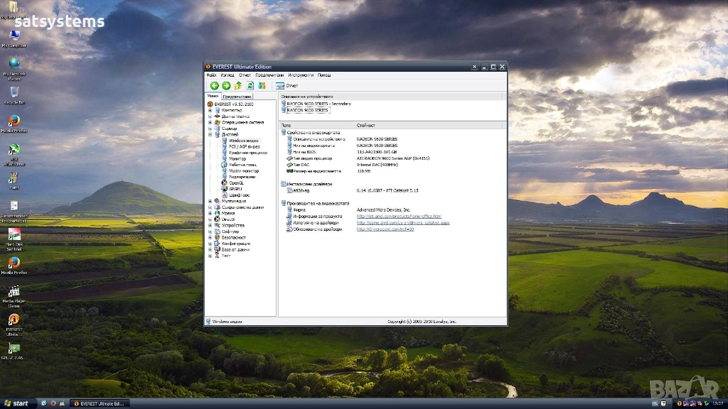728x409 pixels.
Task: Click the Отчет report toolbar button
Action: pos(287,85)
